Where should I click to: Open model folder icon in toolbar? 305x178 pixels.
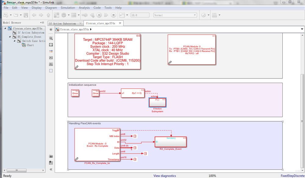pos(16,15)
